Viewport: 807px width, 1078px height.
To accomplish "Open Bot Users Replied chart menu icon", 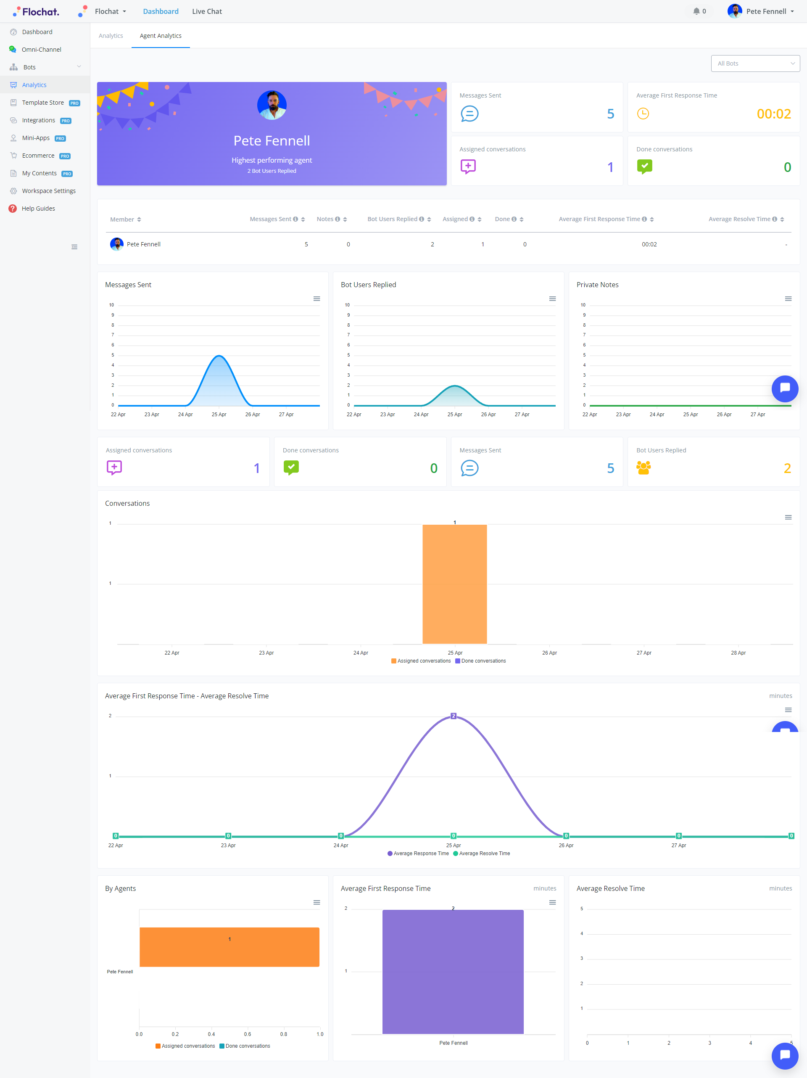I will pyautogui.click(x=552, y=299).
